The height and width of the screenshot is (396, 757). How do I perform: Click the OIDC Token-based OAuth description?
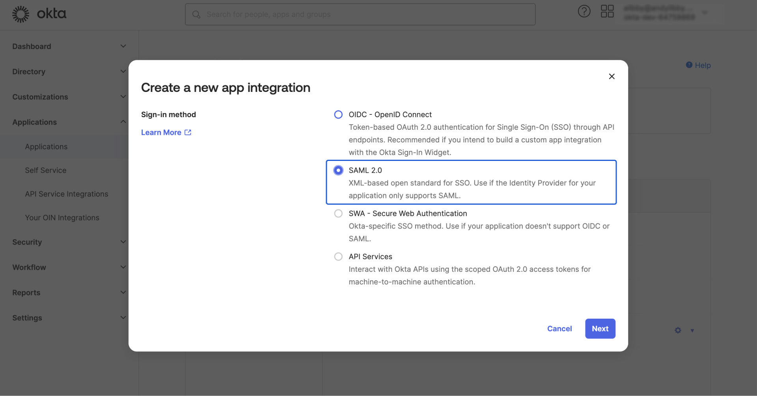(x=481, y=140)
